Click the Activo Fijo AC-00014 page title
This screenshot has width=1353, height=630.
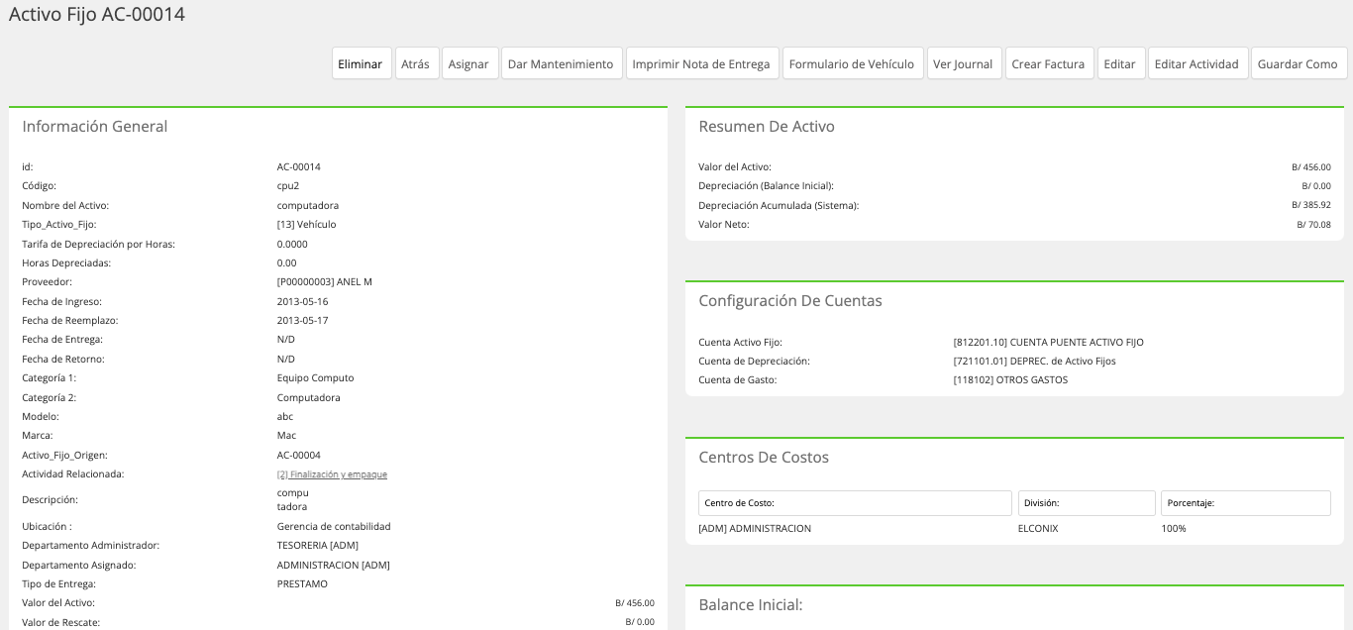pos(97,15)
